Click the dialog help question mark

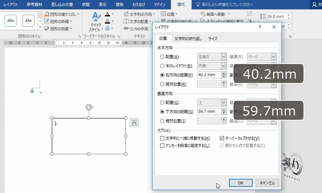pyautogui.click(x=260, y=27)
